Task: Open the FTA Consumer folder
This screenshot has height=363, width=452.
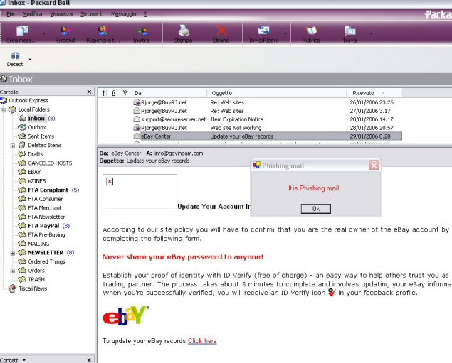Action: pos(46,199)
